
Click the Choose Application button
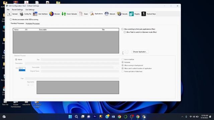pyautogui.click(x=140, y=52)
